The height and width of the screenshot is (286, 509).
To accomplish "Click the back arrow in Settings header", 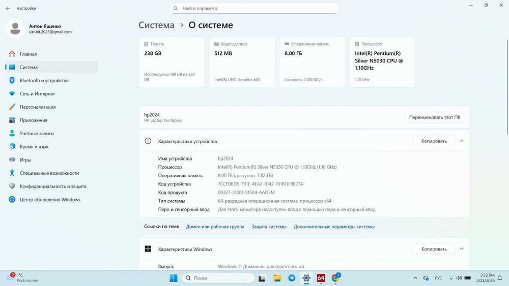I will [x=8, y=9].
